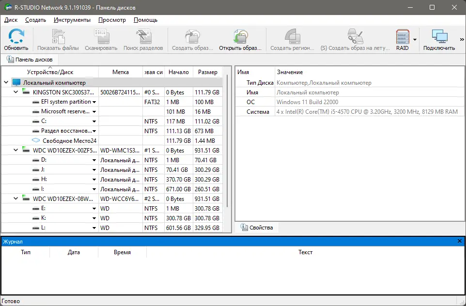The width and height of the screenshot is (466, 306).
Task: Click the C: partition icon
Action: (x=36, y=121)
